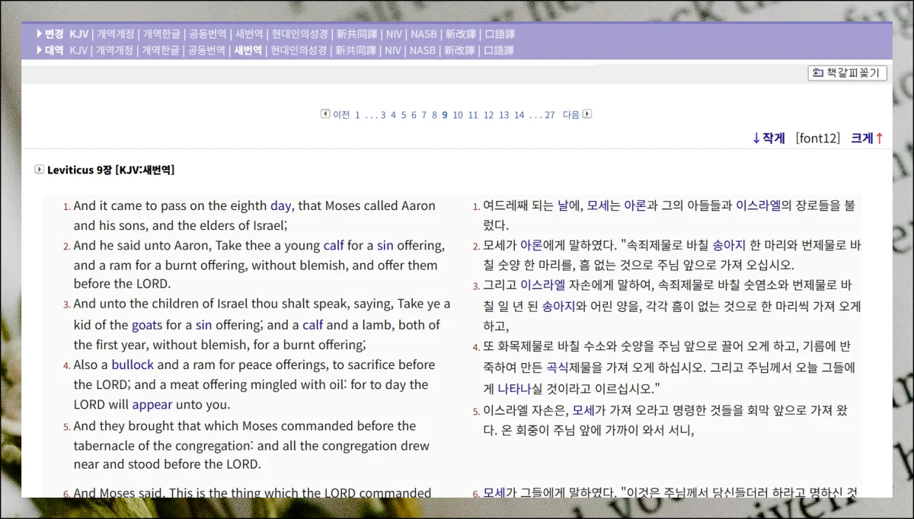The width and height of the screenshot is (914, 519).
Task: Choose 현대인의성경 in the 변경 row
Action: click(299, 34)
